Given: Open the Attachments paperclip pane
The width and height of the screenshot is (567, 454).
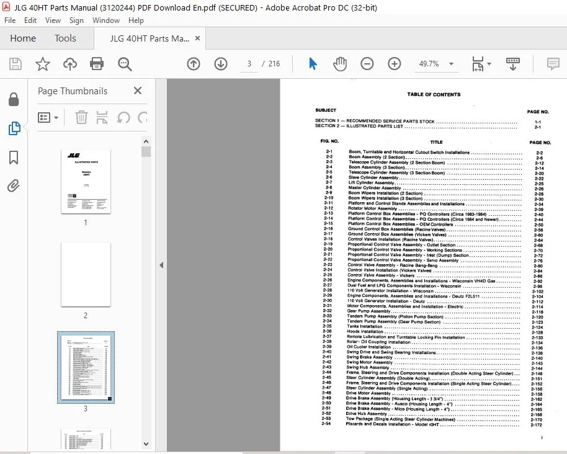Looking at the screenshot, I should click(x=14, y=186).
